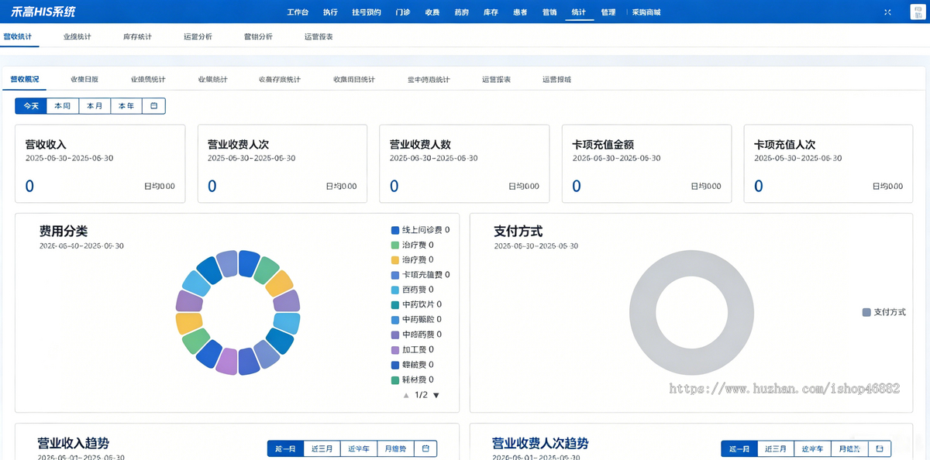Viewport: 930px width, 460px height.
Task: Open 药房 module
Action: point(462,12)
